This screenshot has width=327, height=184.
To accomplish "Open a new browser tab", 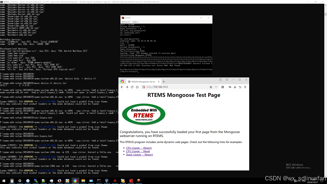I will click(x=164, y=82).
